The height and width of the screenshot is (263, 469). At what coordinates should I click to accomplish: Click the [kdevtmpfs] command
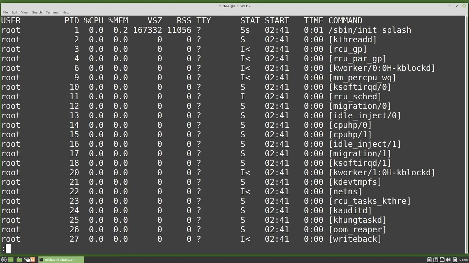(355, 182)
